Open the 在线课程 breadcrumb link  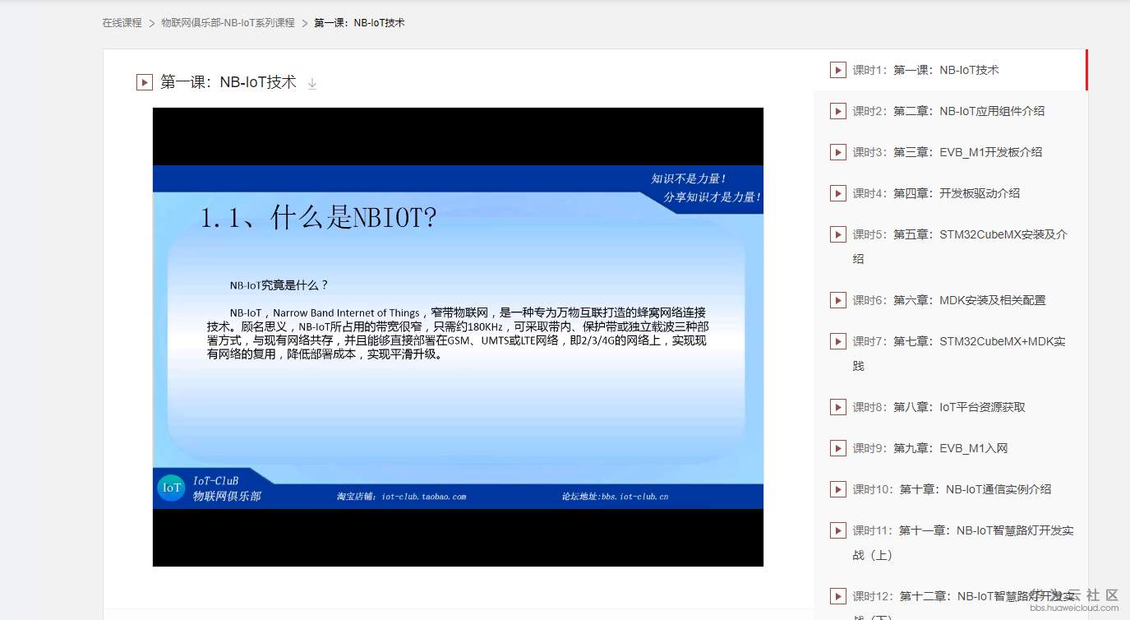click(120, 23)
